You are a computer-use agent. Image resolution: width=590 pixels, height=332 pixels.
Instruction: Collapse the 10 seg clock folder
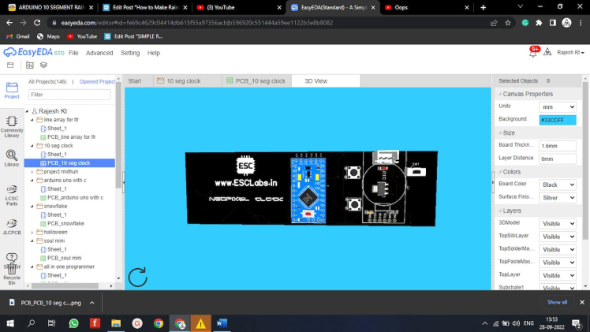coord(32,146)
